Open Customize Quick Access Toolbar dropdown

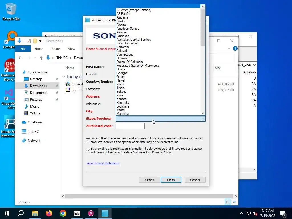(40, 41)
